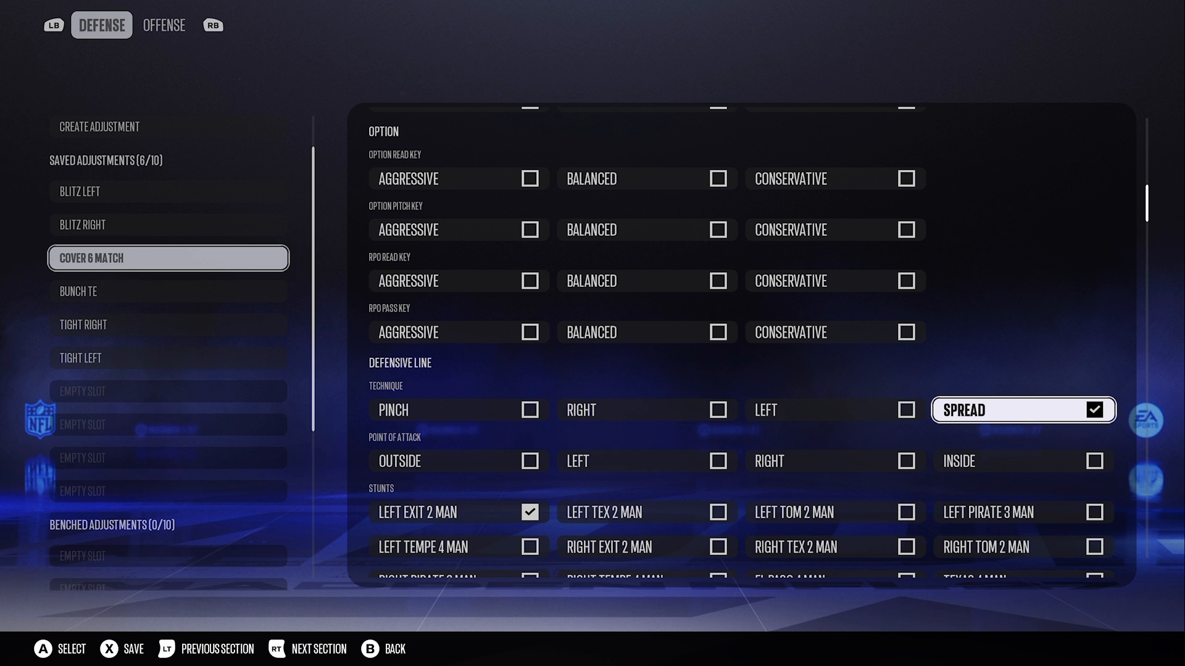The width and height of the screenshot is (1185, 666).
Task: Check Conservative under RPO Read Key
Action: coord(907,281)
